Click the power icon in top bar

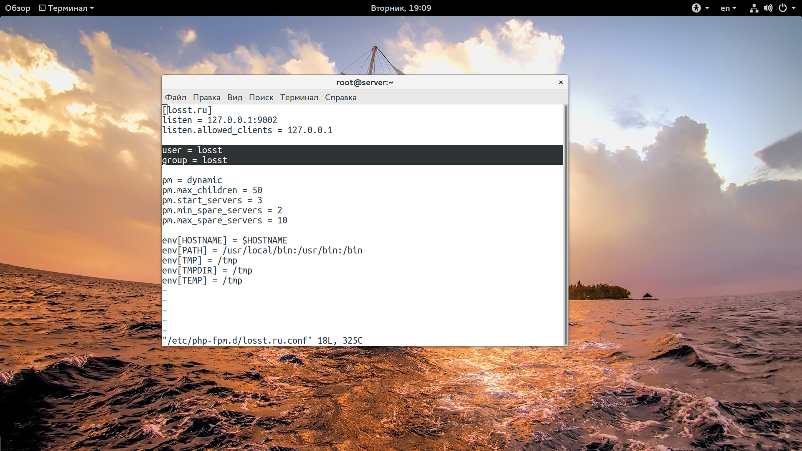click(x=783, y=8)
